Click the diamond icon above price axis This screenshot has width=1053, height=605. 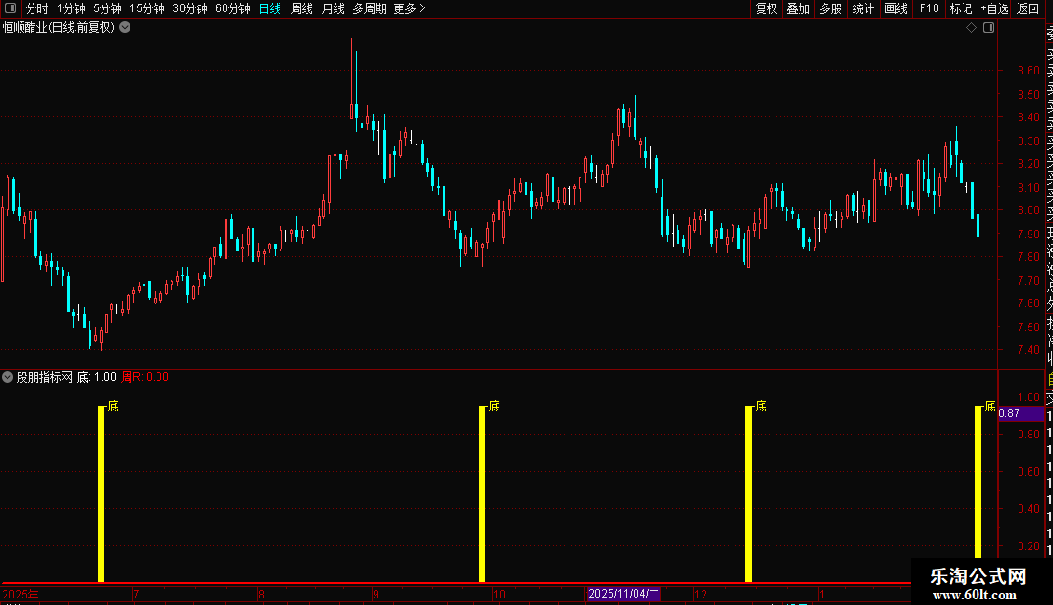971,28
